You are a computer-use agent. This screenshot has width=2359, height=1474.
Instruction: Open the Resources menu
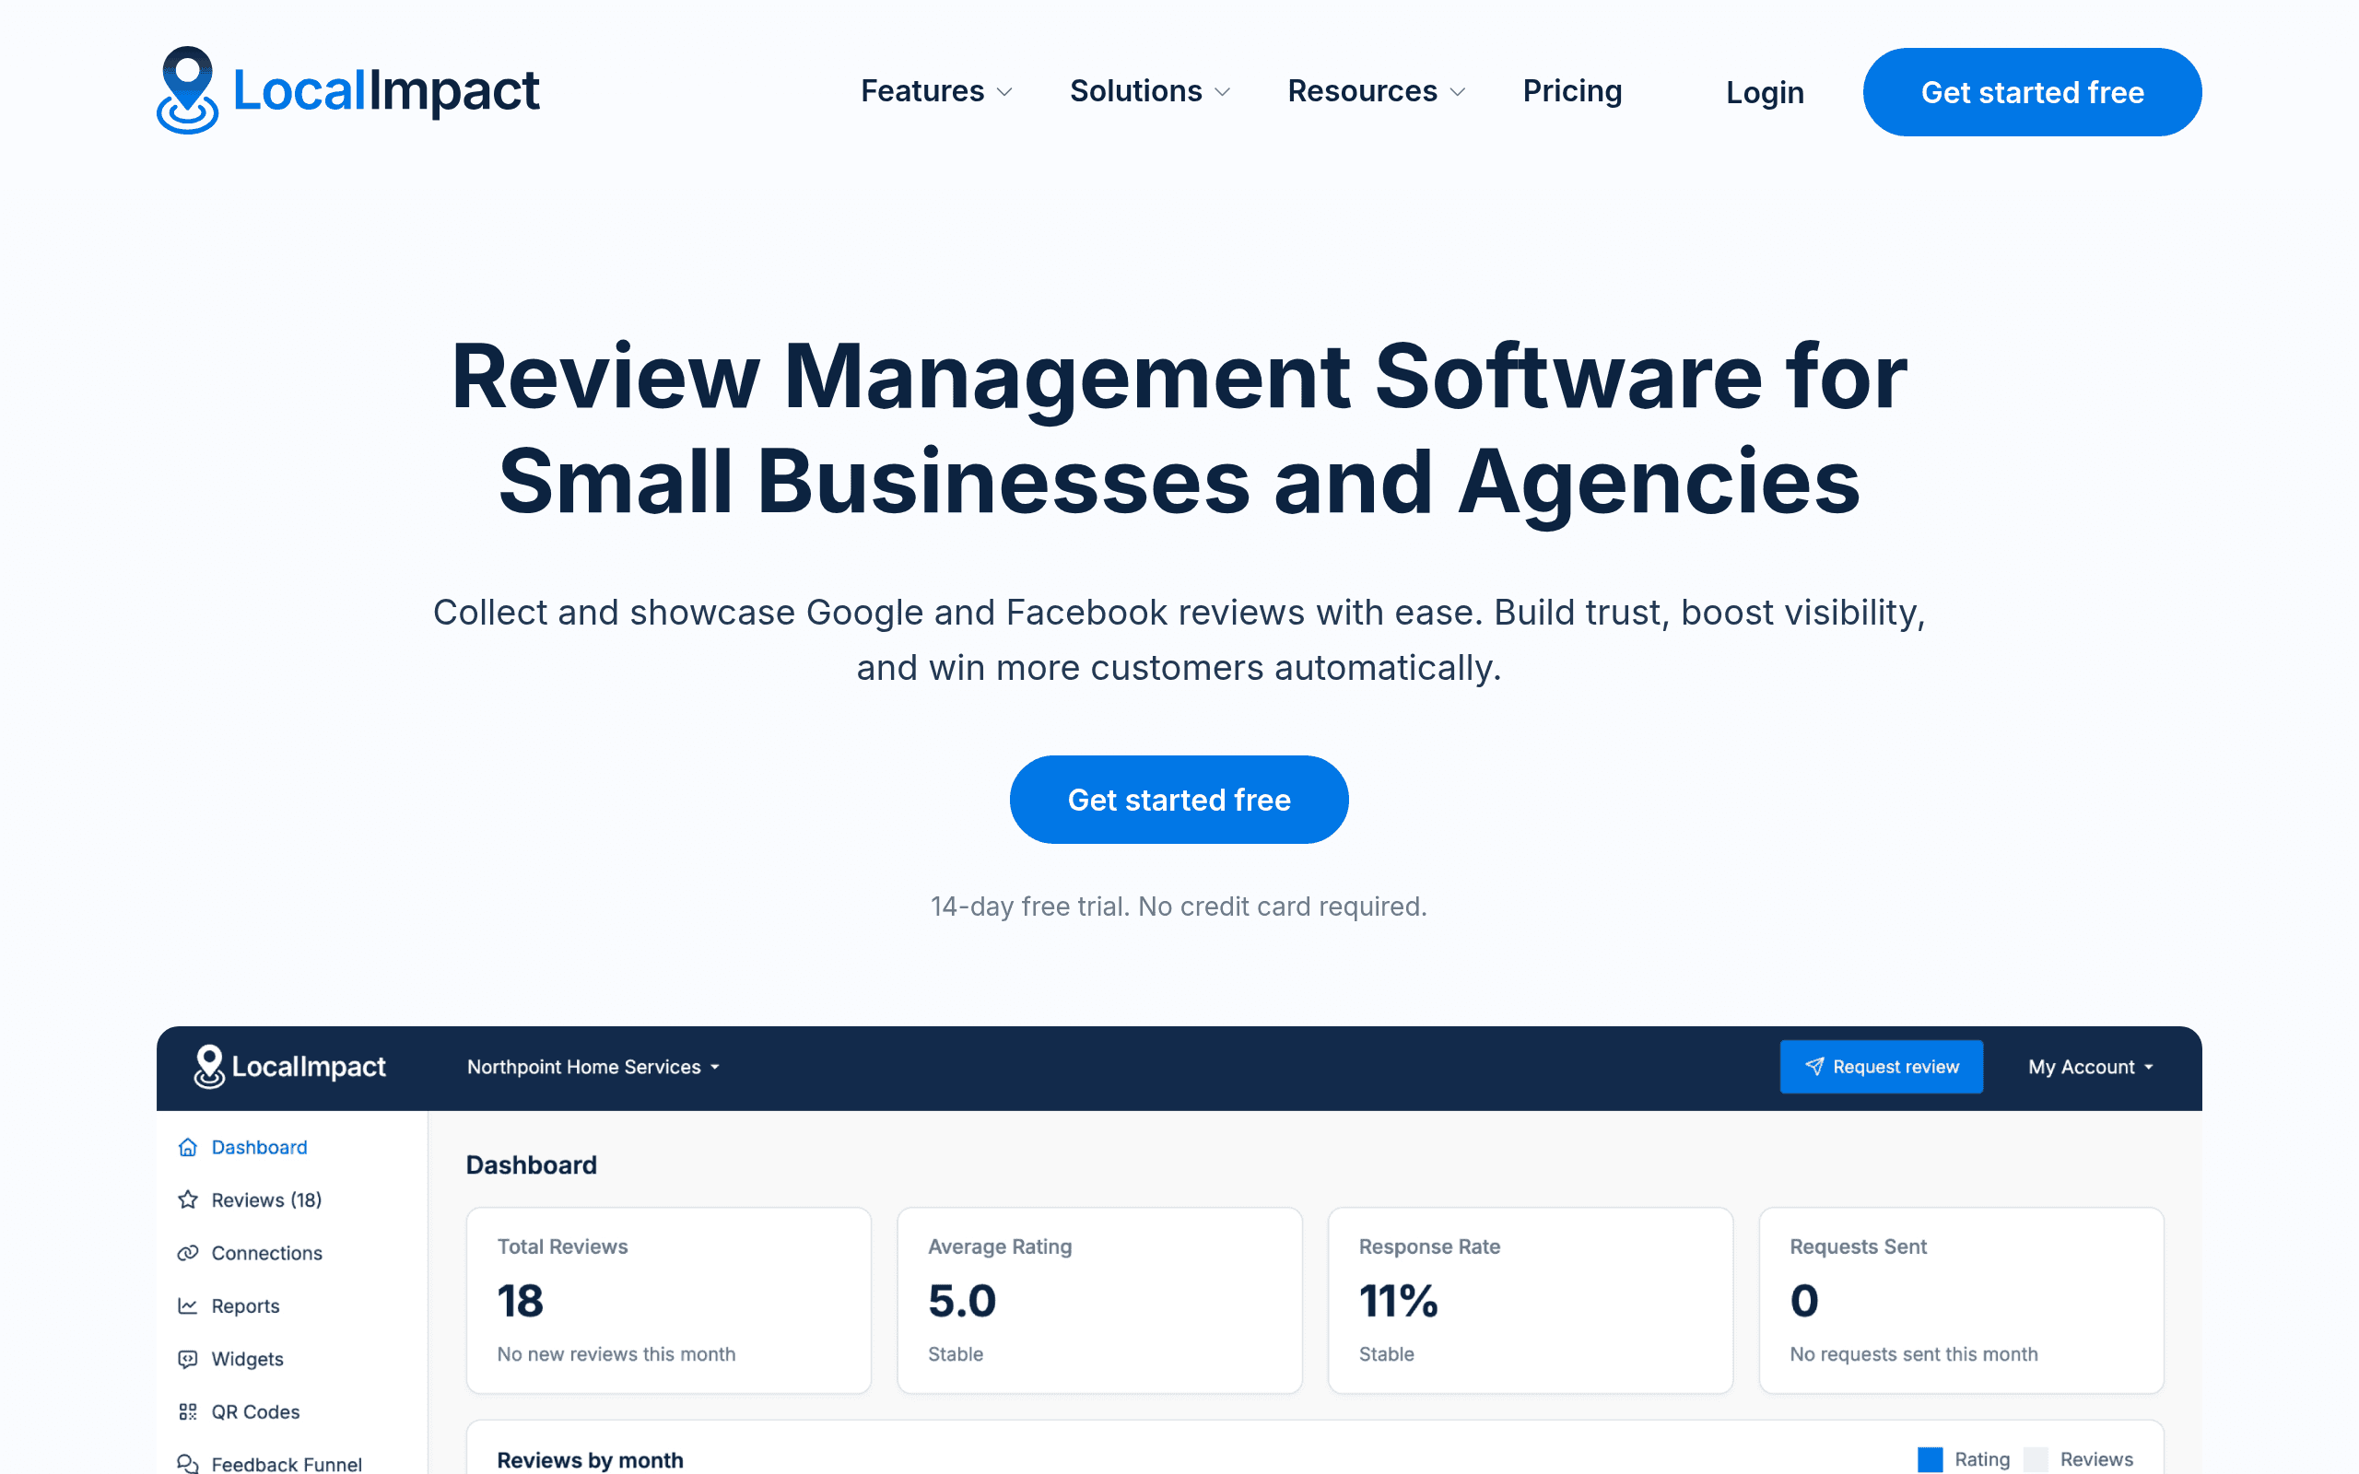1377,90
